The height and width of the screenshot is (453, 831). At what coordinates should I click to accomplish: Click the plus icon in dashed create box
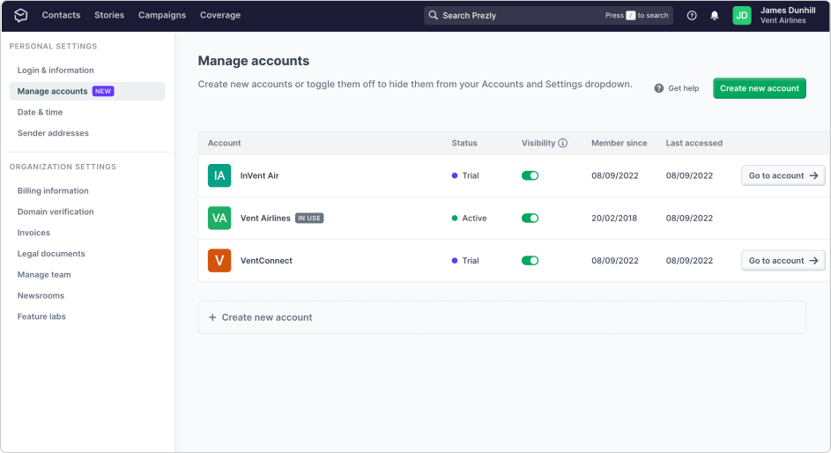(x=212, y=317)
